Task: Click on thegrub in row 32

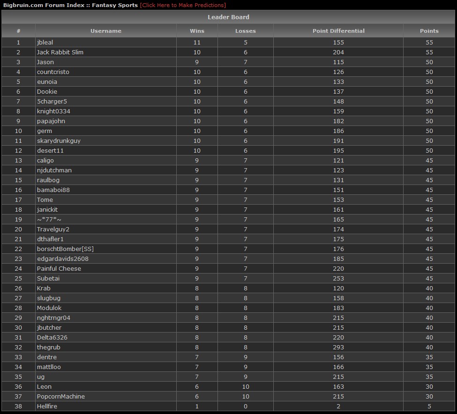Action: coord(49,347)
